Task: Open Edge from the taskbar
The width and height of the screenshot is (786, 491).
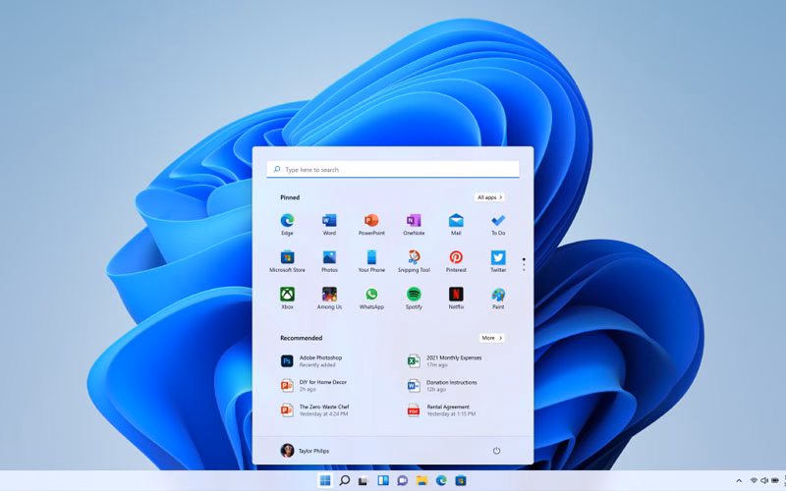Action: coord(441,480)
